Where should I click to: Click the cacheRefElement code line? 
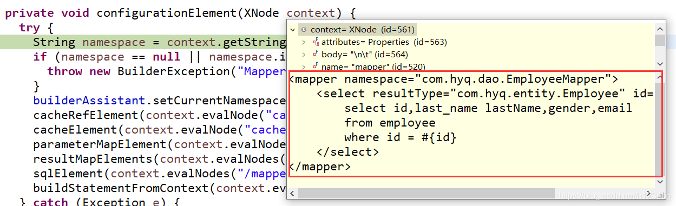[x=159, y=115]
